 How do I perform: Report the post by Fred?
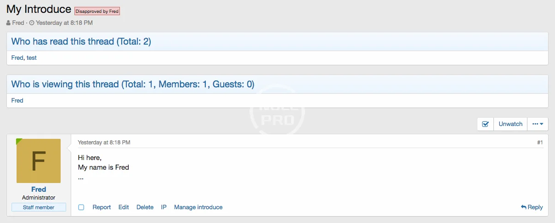point(102,207)
